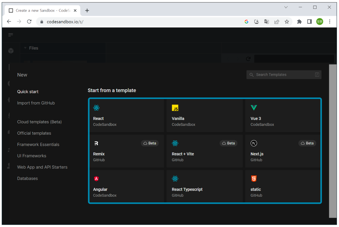Reload the codesandbox.io page

(29, 22)
